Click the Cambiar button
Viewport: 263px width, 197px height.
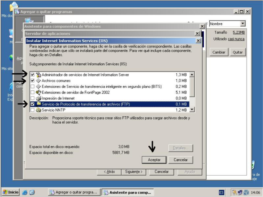click(x=219, y=52)
